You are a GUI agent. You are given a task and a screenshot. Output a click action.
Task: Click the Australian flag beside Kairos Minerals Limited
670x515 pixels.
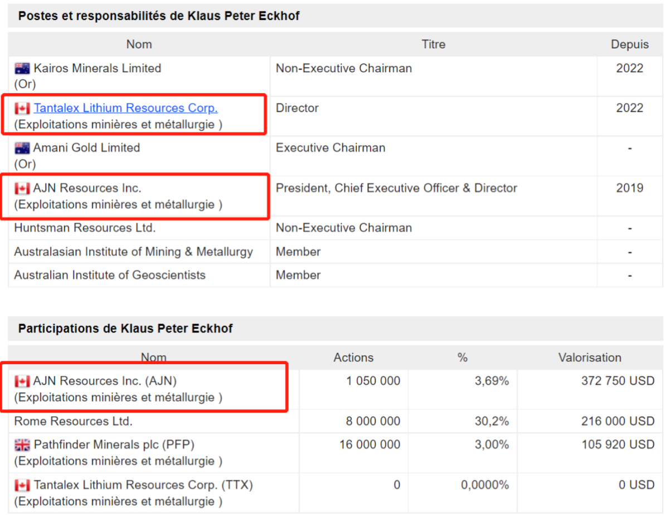click(22, 68)
